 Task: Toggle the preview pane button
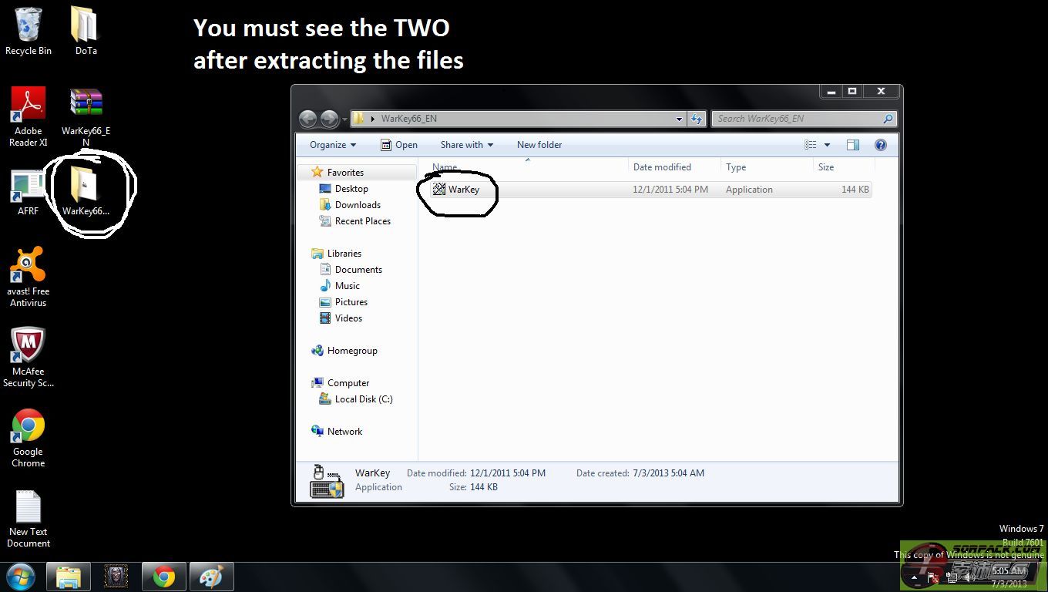(x=853, y=145)
